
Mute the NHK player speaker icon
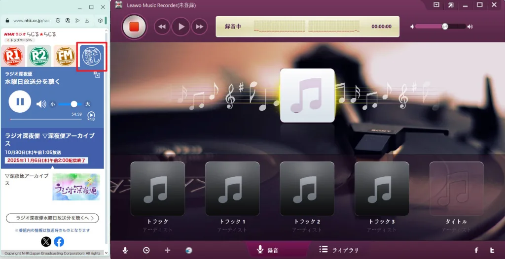click(41, 104)
